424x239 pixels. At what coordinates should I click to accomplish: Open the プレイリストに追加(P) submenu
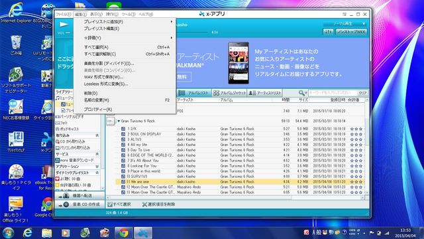tap(125, 22)
